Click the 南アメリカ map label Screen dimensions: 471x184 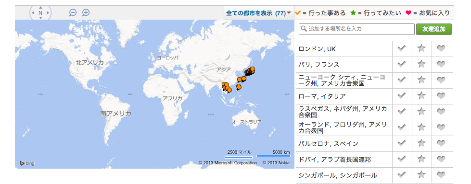[115, 114]
